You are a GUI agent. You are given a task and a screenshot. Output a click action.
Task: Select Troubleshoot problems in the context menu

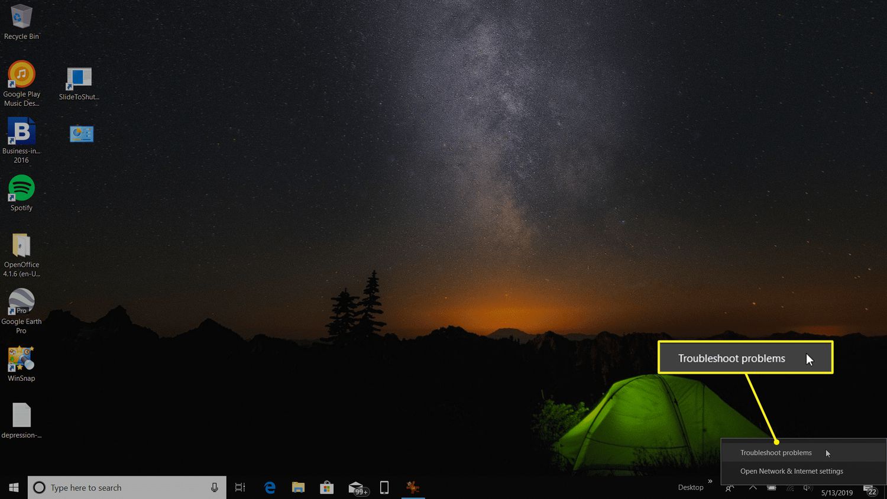[x=776, y=453]
